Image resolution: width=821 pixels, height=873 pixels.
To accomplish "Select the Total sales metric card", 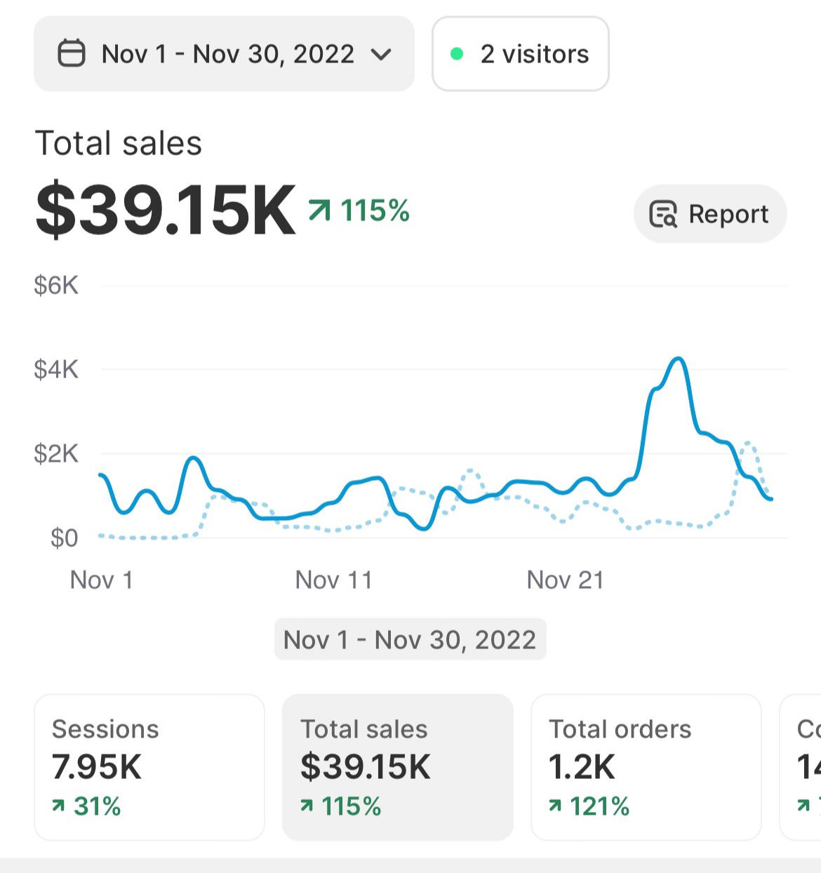I will (x=397, y=767).
